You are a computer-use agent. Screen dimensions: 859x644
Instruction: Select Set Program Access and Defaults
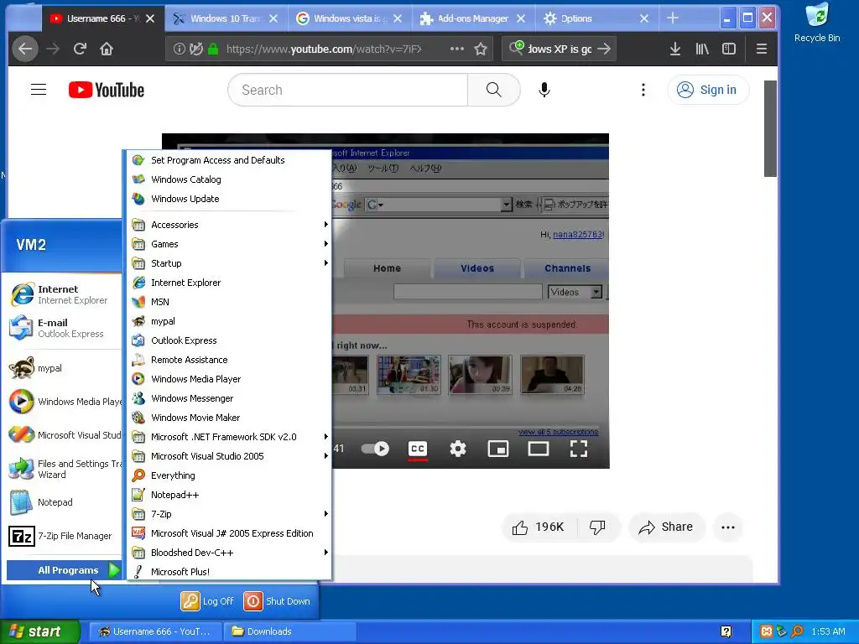[x=230, y=160]
